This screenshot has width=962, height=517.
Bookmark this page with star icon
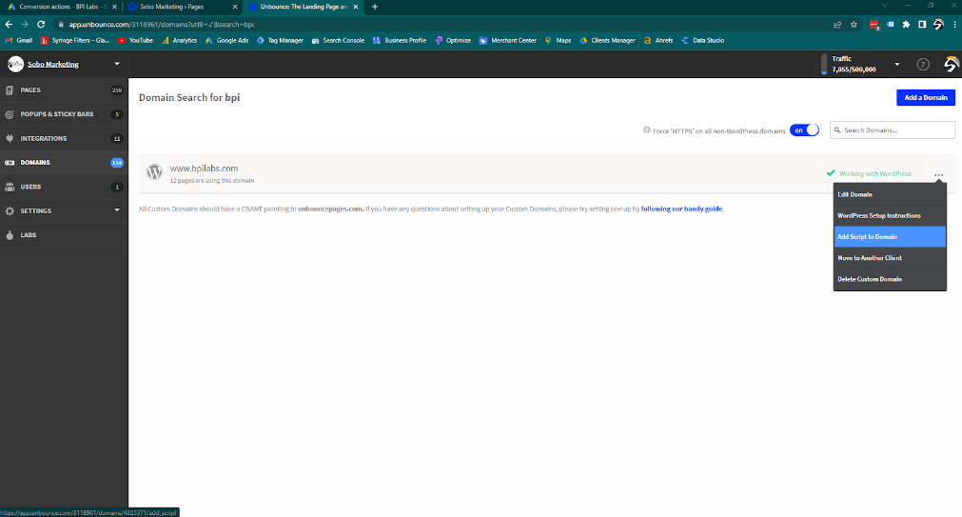coord(854,25)
